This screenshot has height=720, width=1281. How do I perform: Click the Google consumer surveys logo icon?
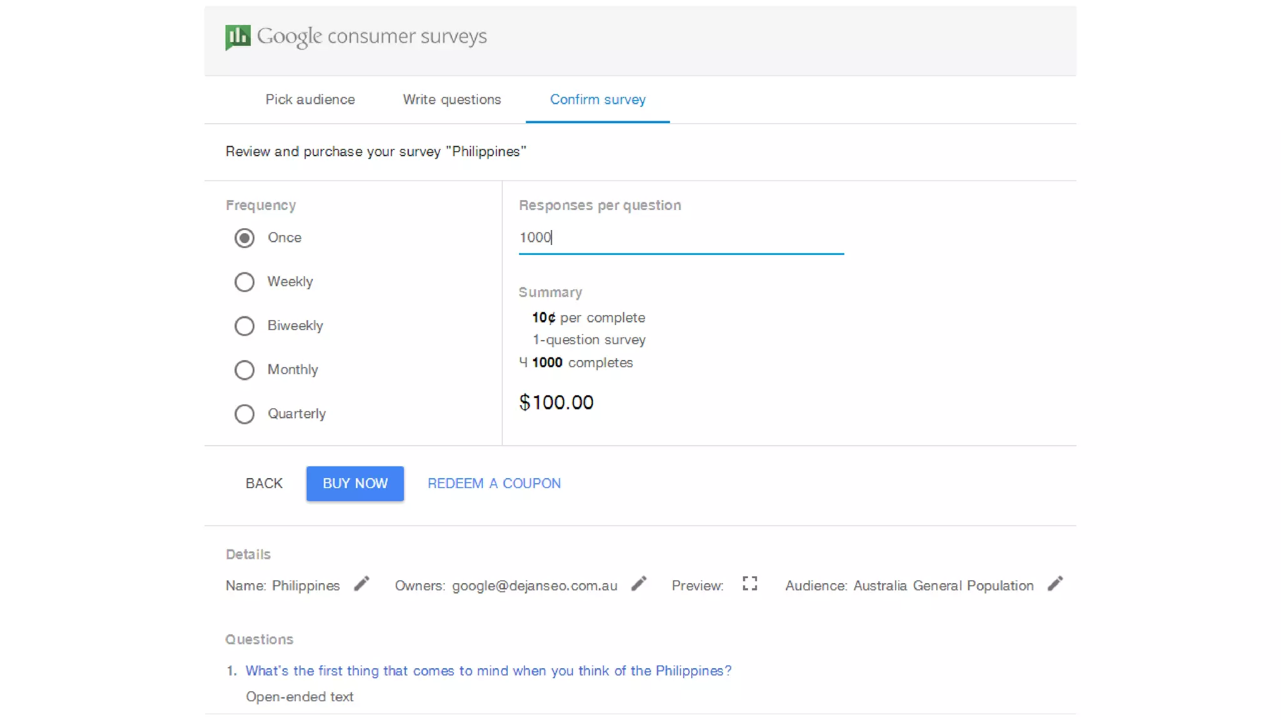(238, 37)
